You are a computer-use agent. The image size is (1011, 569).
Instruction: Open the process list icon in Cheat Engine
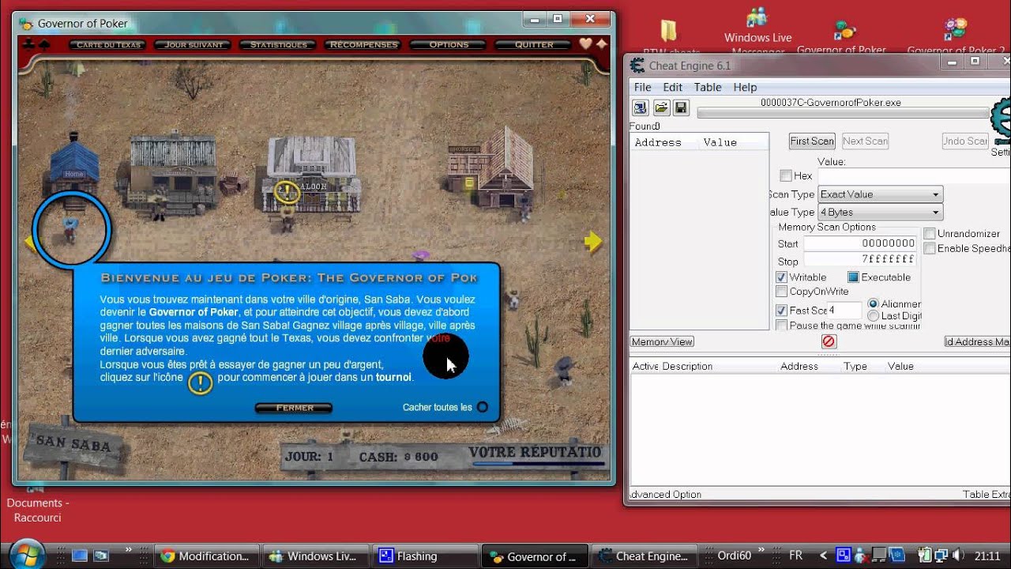[x=640, y=107]
